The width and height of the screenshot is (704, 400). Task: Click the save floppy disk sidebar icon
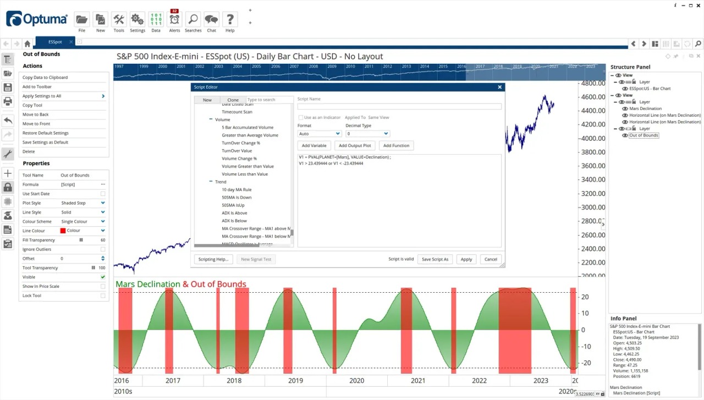pos(8,87)
